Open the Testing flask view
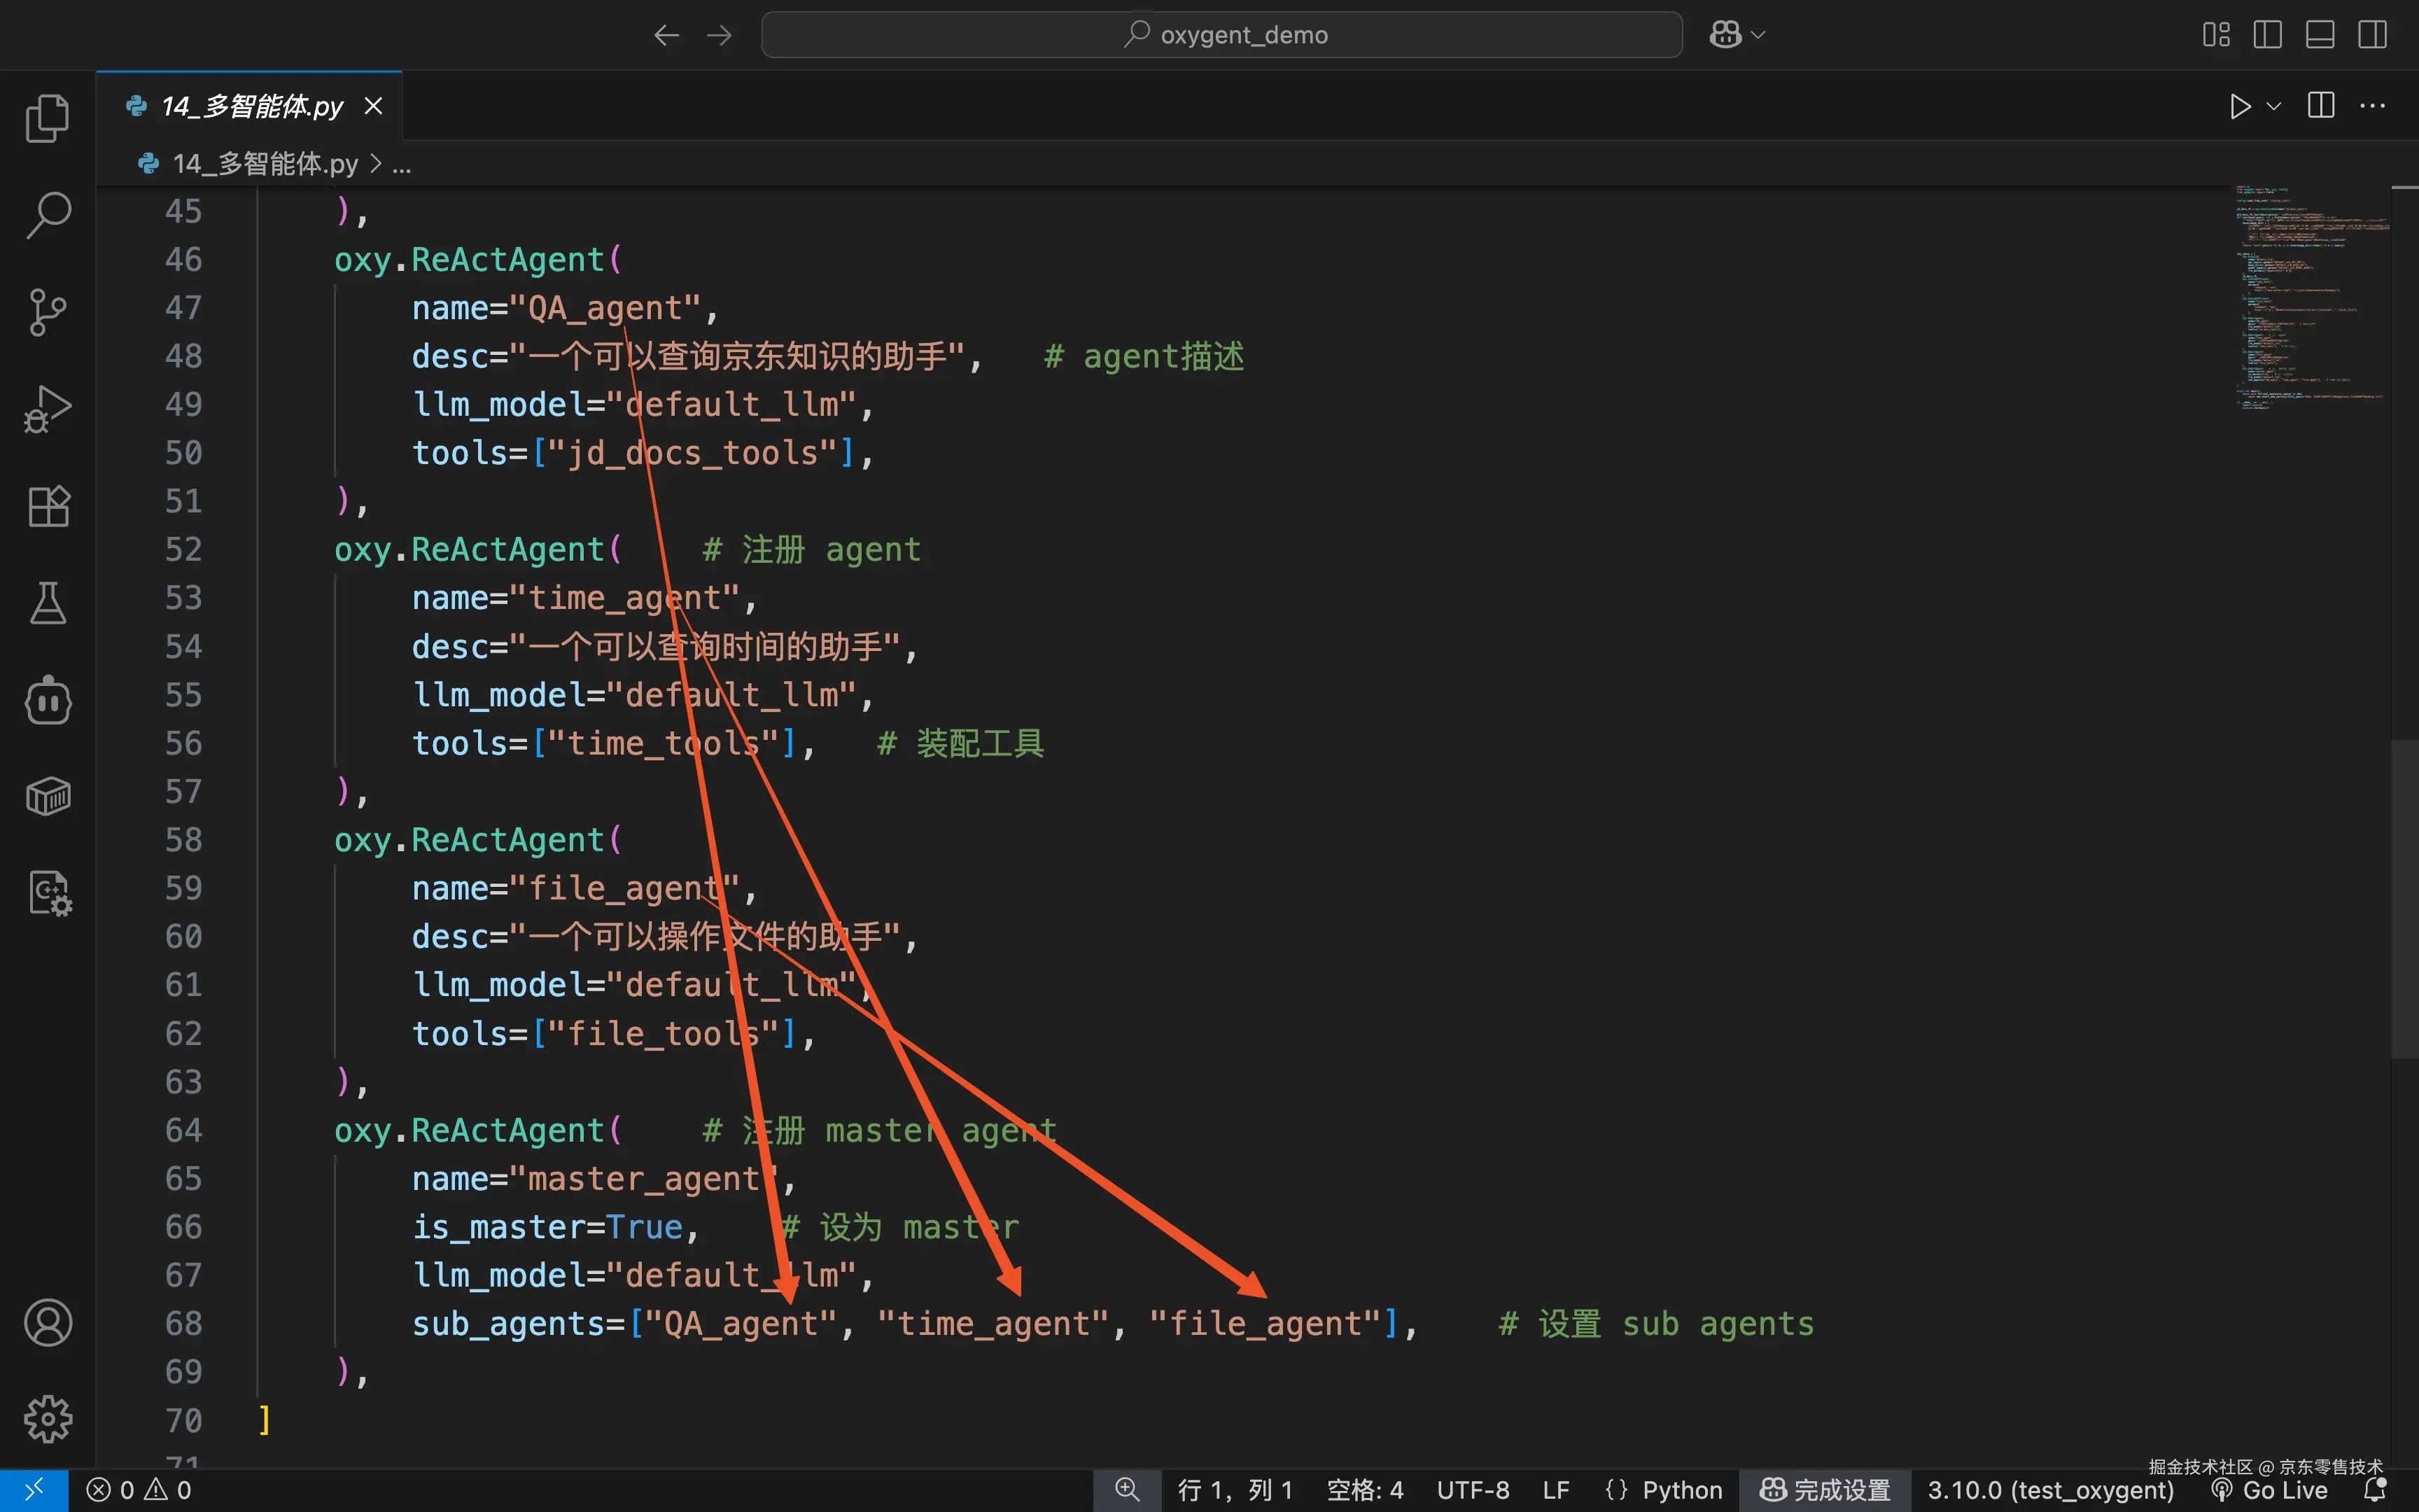Screen dimensions: 2419x1512 [x=47, y=603]
